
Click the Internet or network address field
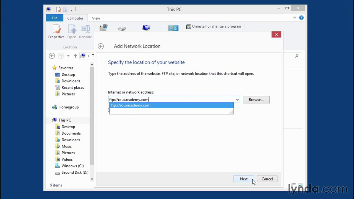click(171, 100)
